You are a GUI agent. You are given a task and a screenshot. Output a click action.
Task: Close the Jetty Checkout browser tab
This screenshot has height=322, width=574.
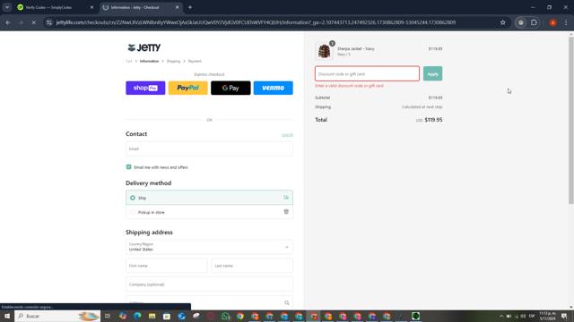(178, 7)
